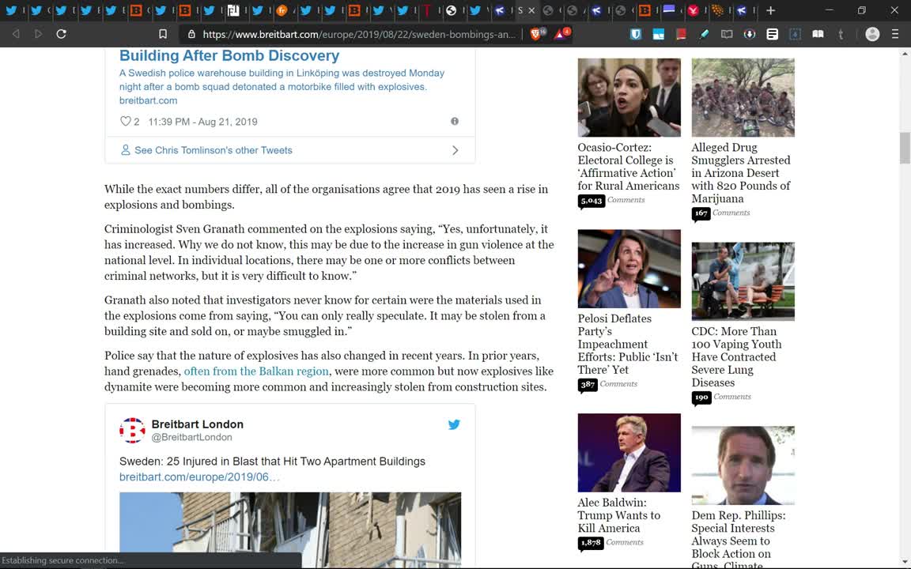Read 'Alec Baldwin: Trump Wants' headline
The height and width of the screenshot is (569, 911).
click(x=619, y=515)
